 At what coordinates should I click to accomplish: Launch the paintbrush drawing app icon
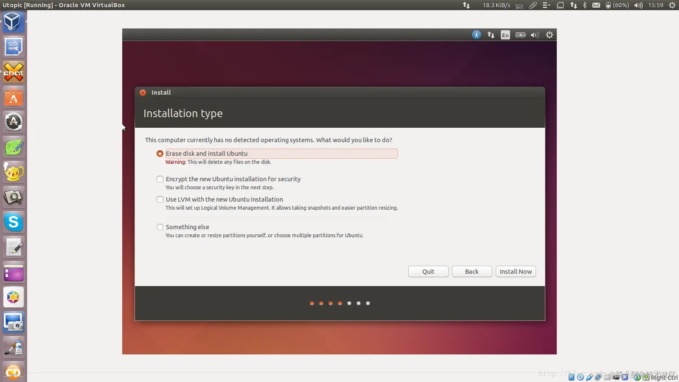(x=14, y=347)
